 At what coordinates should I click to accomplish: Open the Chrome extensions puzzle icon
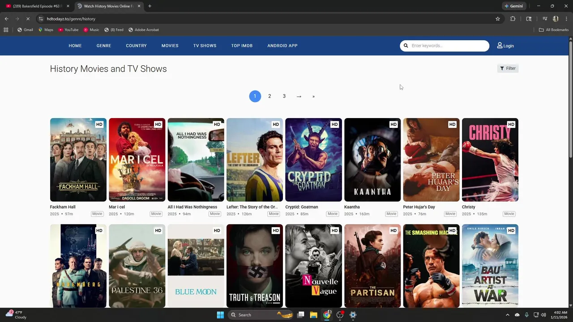513,19
